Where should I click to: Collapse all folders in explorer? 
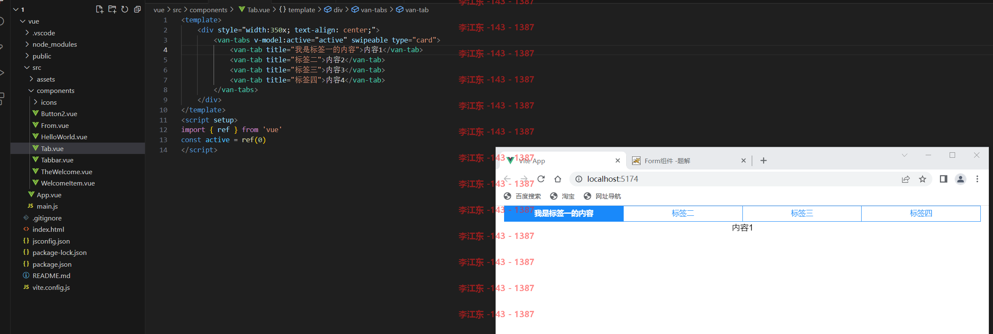(137, 9)
